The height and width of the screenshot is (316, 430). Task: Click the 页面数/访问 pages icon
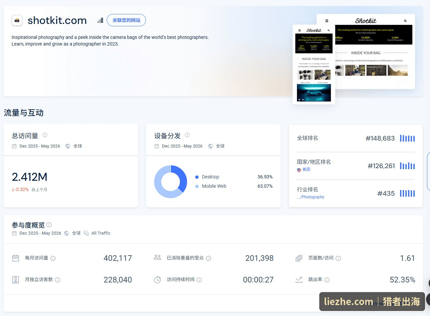tap(299, 258)
